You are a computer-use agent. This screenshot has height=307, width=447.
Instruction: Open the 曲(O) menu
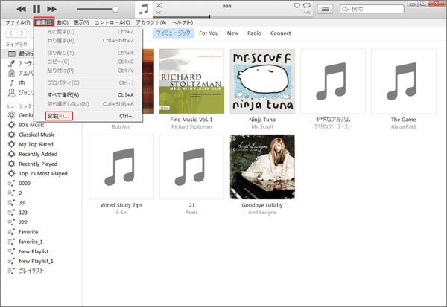pos(63,22)
